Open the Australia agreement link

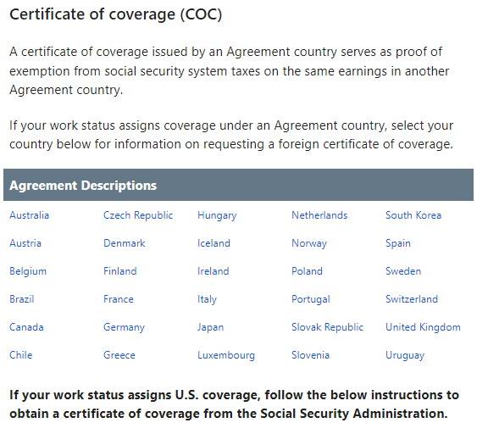click(30, 215)
